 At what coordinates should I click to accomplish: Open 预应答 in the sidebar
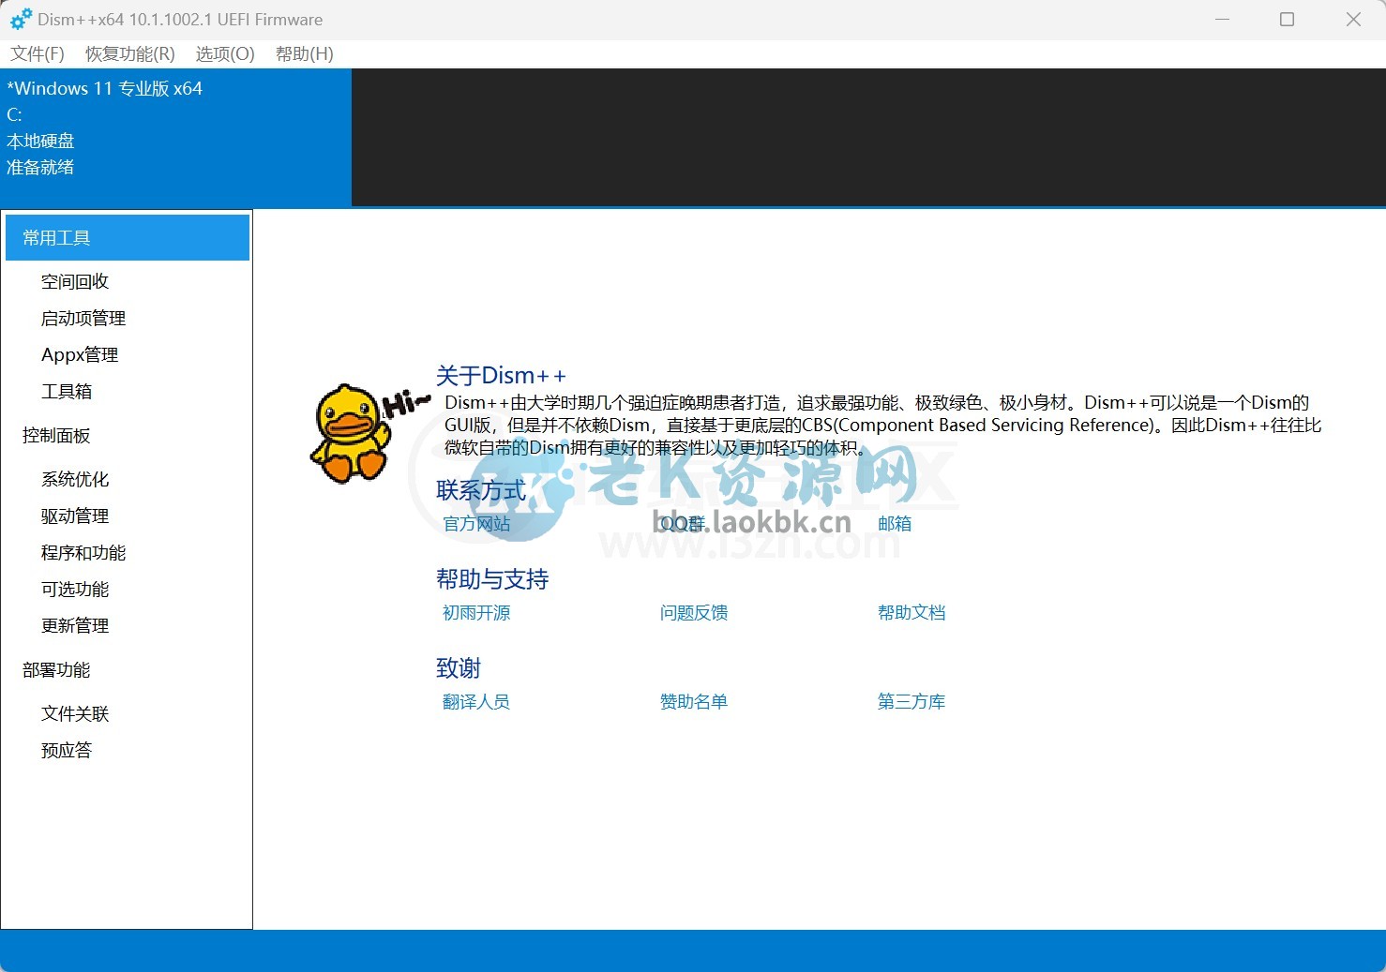(67, 750)
